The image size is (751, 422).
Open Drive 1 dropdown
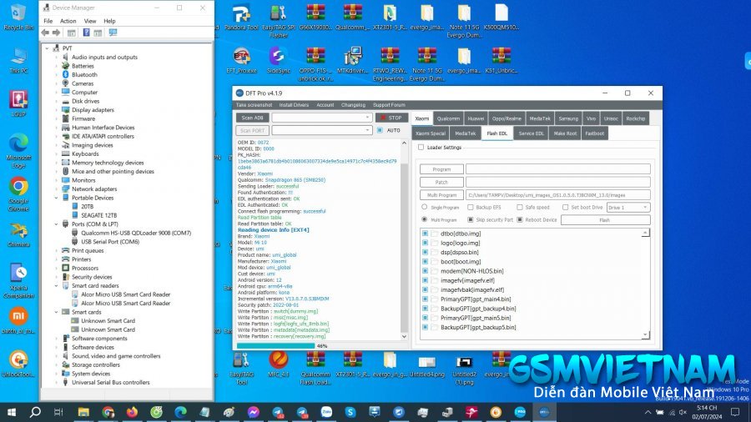[x=628, y=207]
